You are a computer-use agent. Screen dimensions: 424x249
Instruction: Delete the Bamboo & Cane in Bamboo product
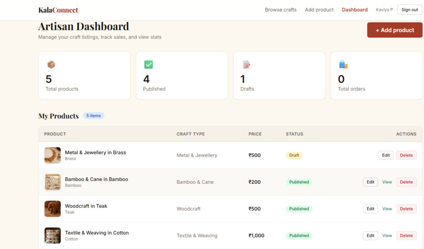click(406, 182)
